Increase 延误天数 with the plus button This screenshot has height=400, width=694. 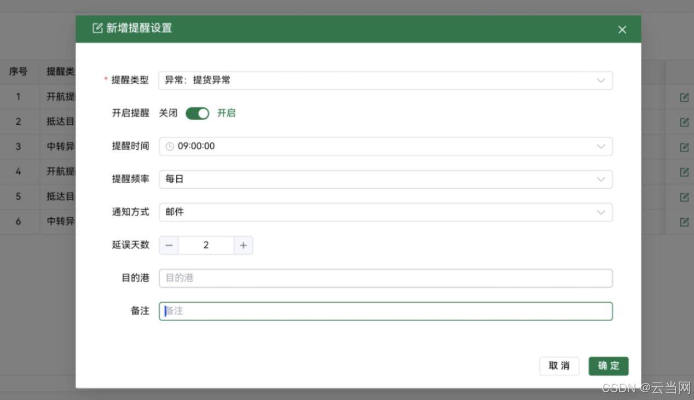[x=243, y=245]
